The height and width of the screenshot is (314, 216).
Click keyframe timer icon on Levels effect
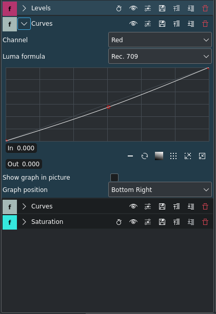(119, 8)
